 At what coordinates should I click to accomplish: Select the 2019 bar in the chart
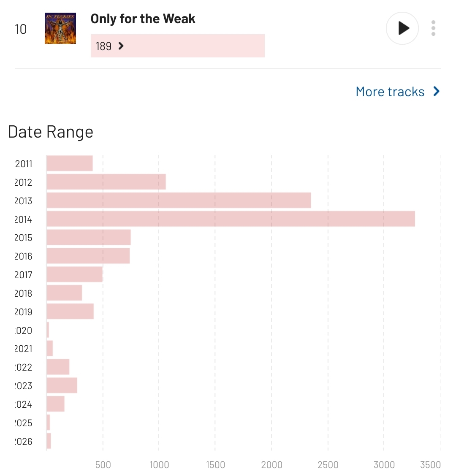coord(70,311)
